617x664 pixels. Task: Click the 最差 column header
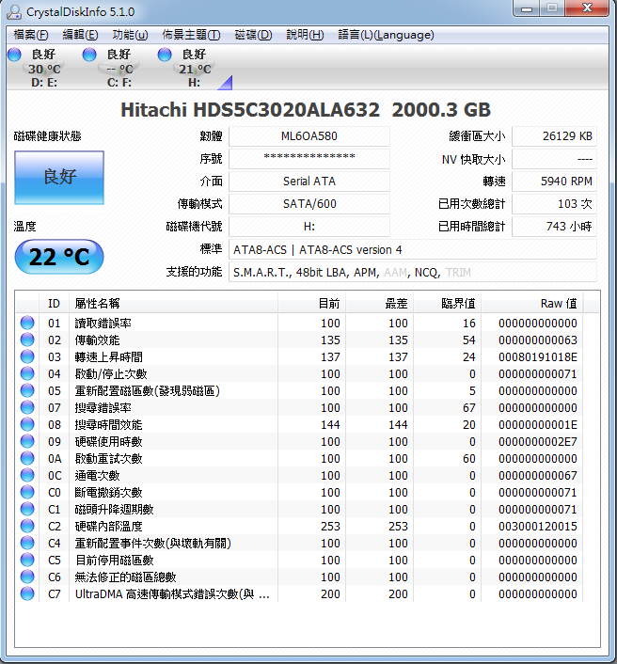click(x=379, y=303)
